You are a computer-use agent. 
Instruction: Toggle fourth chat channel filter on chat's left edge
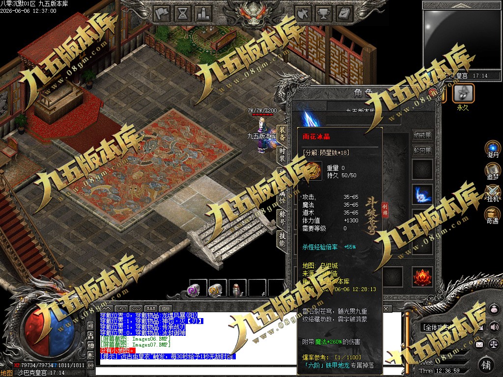click(91, 356)
